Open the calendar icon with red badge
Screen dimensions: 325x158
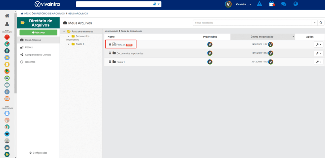pos(272,4)
